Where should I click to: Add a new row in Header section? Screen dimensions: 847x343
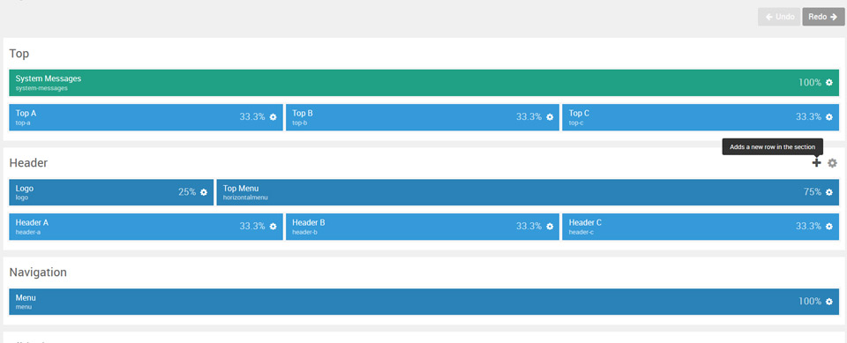(816, 162)
